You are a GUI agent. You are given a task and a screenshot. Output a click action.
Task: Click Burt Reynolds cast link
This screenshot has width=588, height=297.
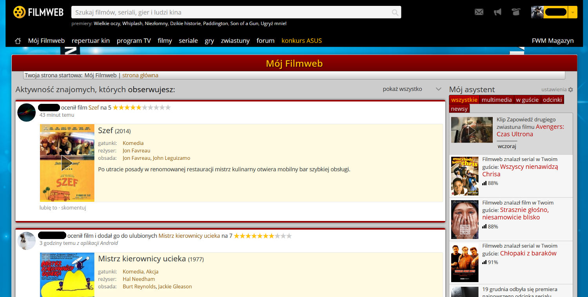pos(139,286)
